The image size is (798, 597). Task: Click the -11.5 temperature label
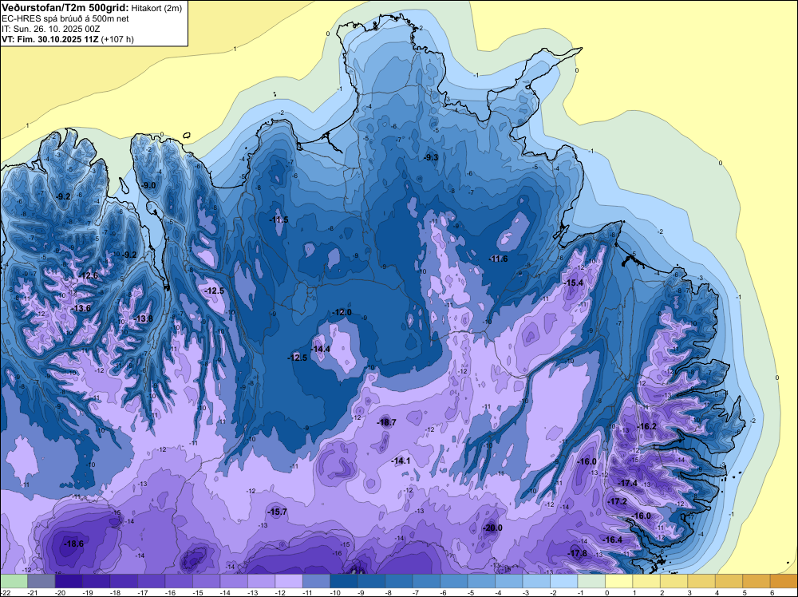pos(279,219)
